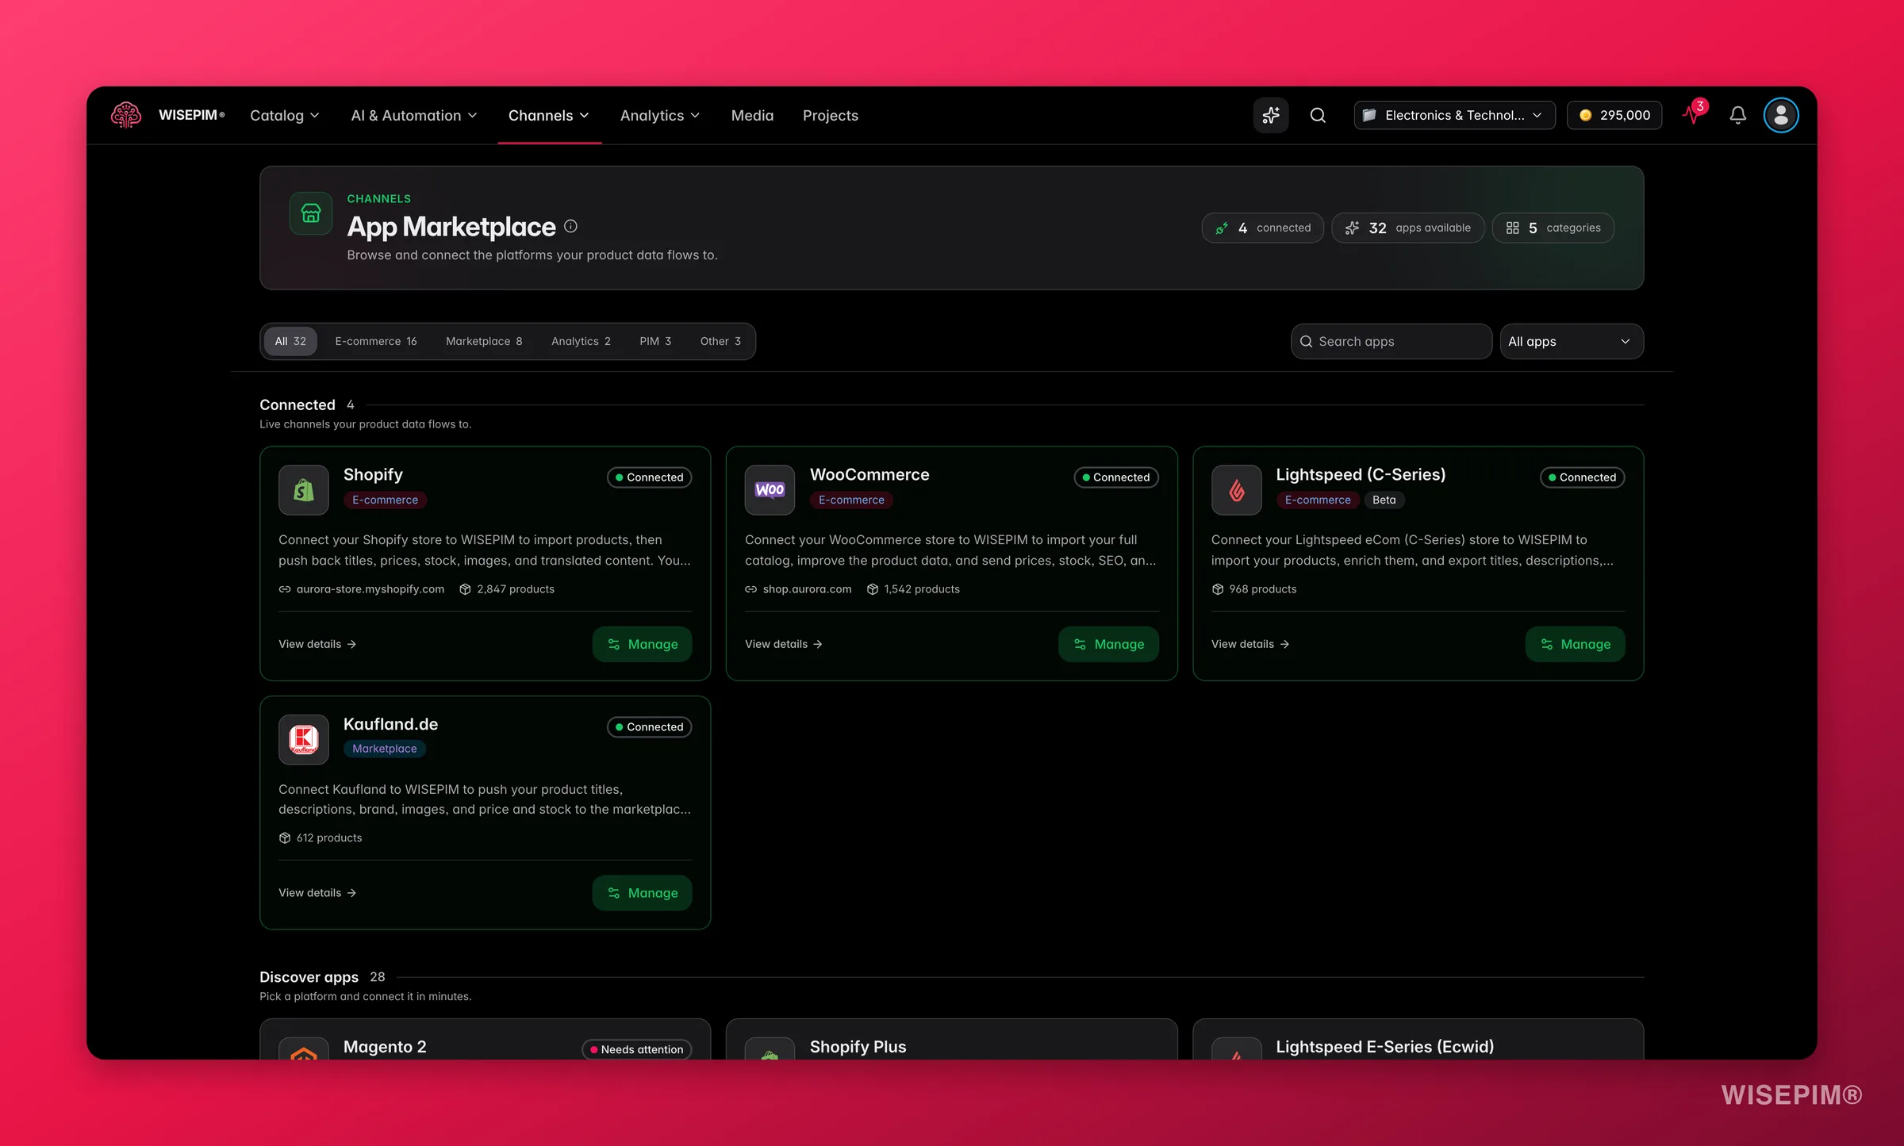
Task: Open the Electronics & Technol... workspace dropdown
Action: [1454, 115]
